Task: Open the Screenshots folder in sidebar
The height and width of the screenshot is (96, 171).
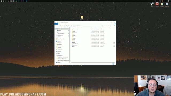Action: 60,49
